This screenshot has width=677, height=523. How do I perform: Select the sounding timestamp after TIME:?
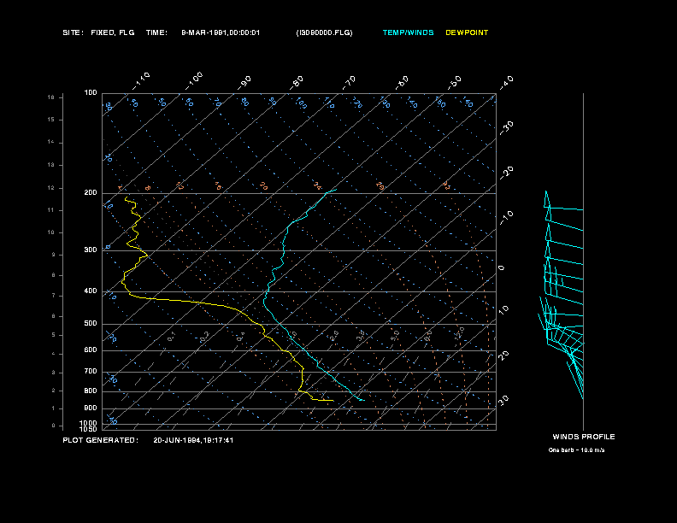tap(221, 32)
